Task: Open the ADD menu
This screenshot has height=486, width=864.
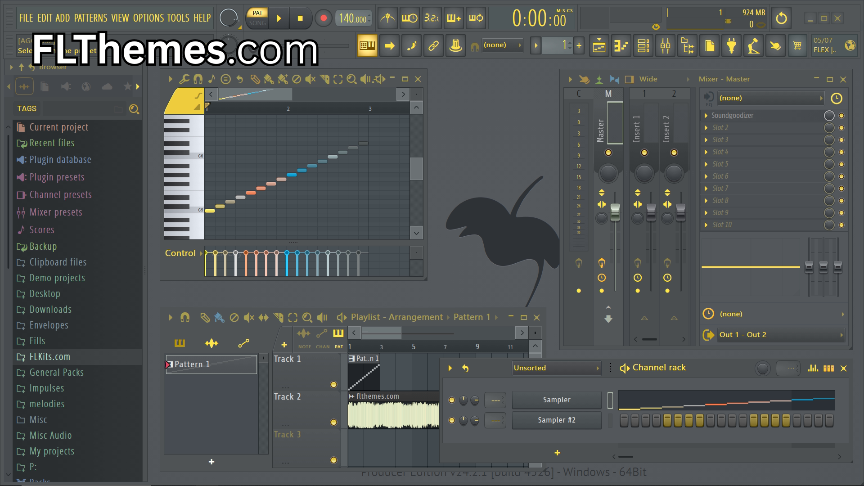Action: click(63, 18)
